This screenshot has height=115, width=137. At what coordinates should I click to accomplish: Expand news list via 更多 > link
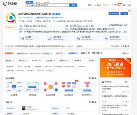click(x=127, y=82)
